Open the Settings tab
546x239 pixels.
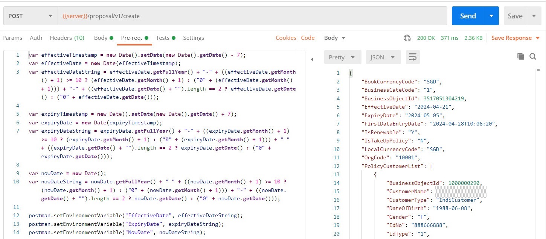[194, 38]
